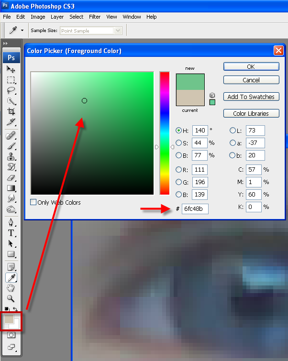Image resolution: width=288 pixels, height=361 pixels.
Task: Swap foreground and background colors
Action: (15, 309)
